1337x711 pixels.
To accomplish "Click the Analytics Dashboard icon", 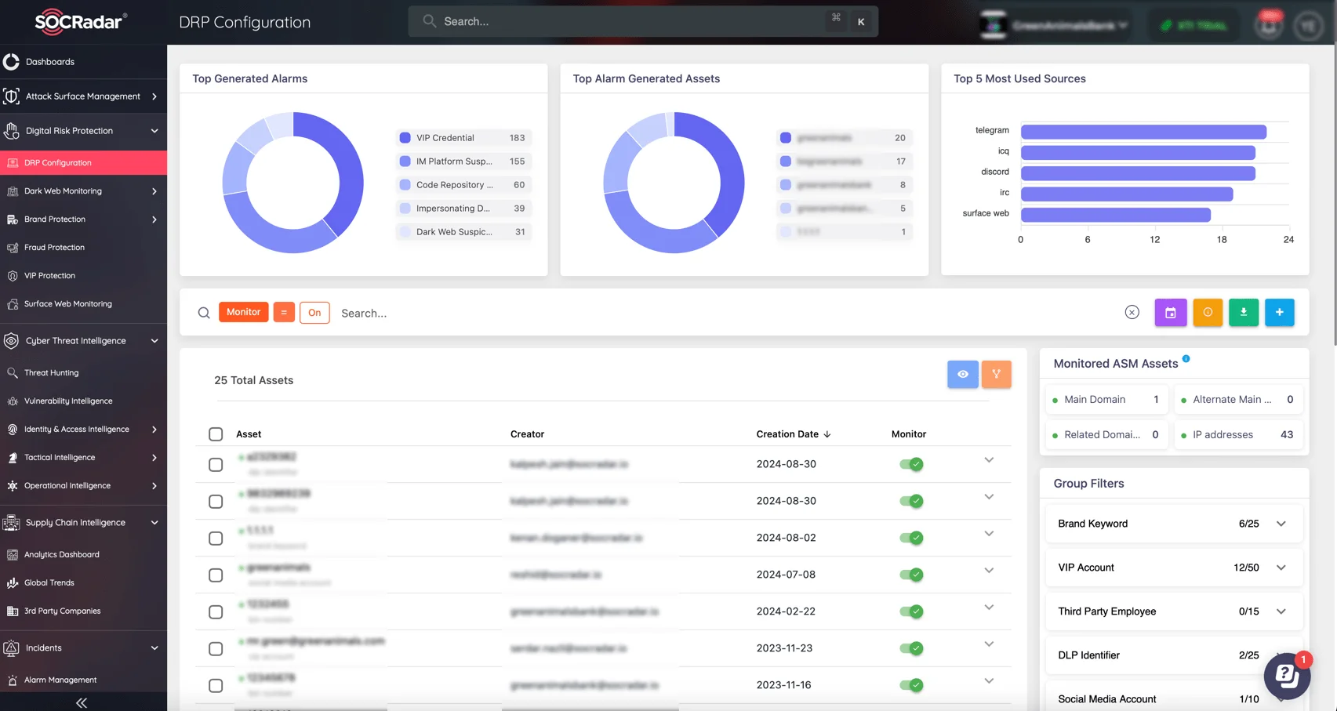I will pos(13,555).
